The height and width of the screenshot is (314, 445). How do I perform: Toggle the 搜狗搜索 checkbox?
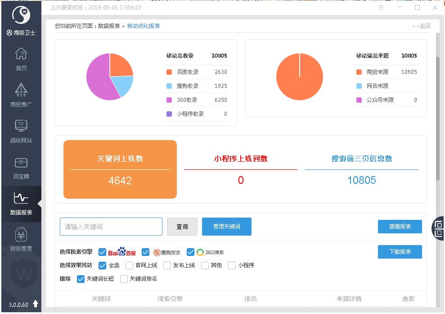point(145,252)
